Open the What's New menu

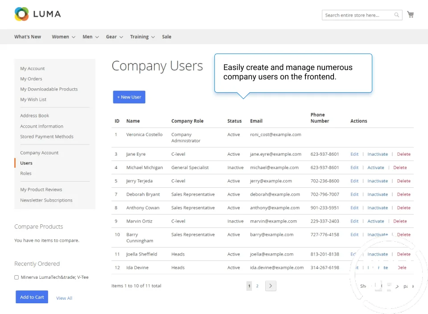pyautogui.click(x=28, y=37)
